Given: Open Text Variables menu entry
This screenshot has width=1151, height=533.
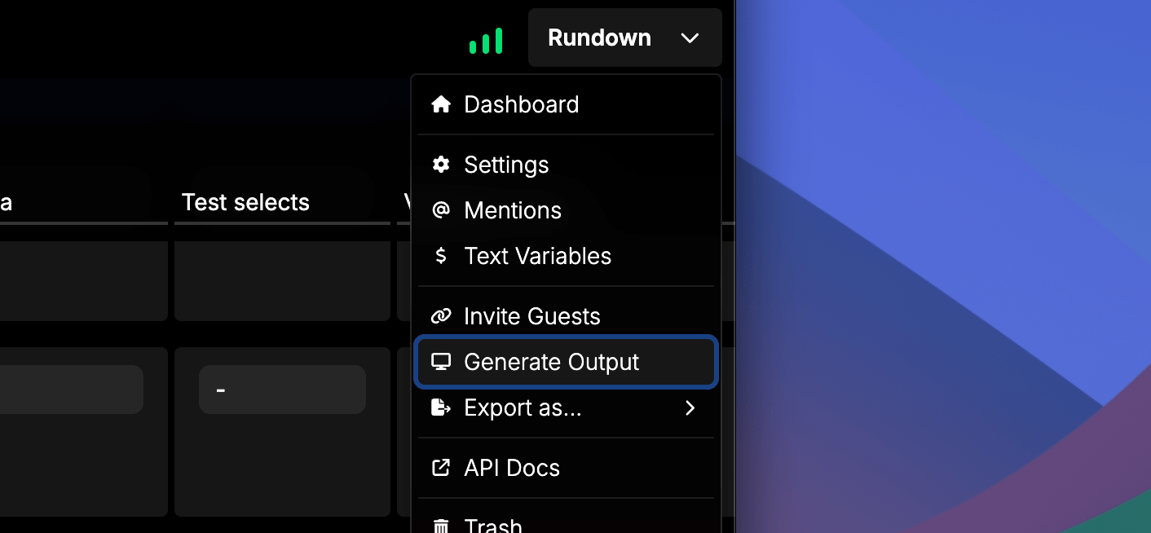Looking at the screenshot, I should (x=566, y=256).
